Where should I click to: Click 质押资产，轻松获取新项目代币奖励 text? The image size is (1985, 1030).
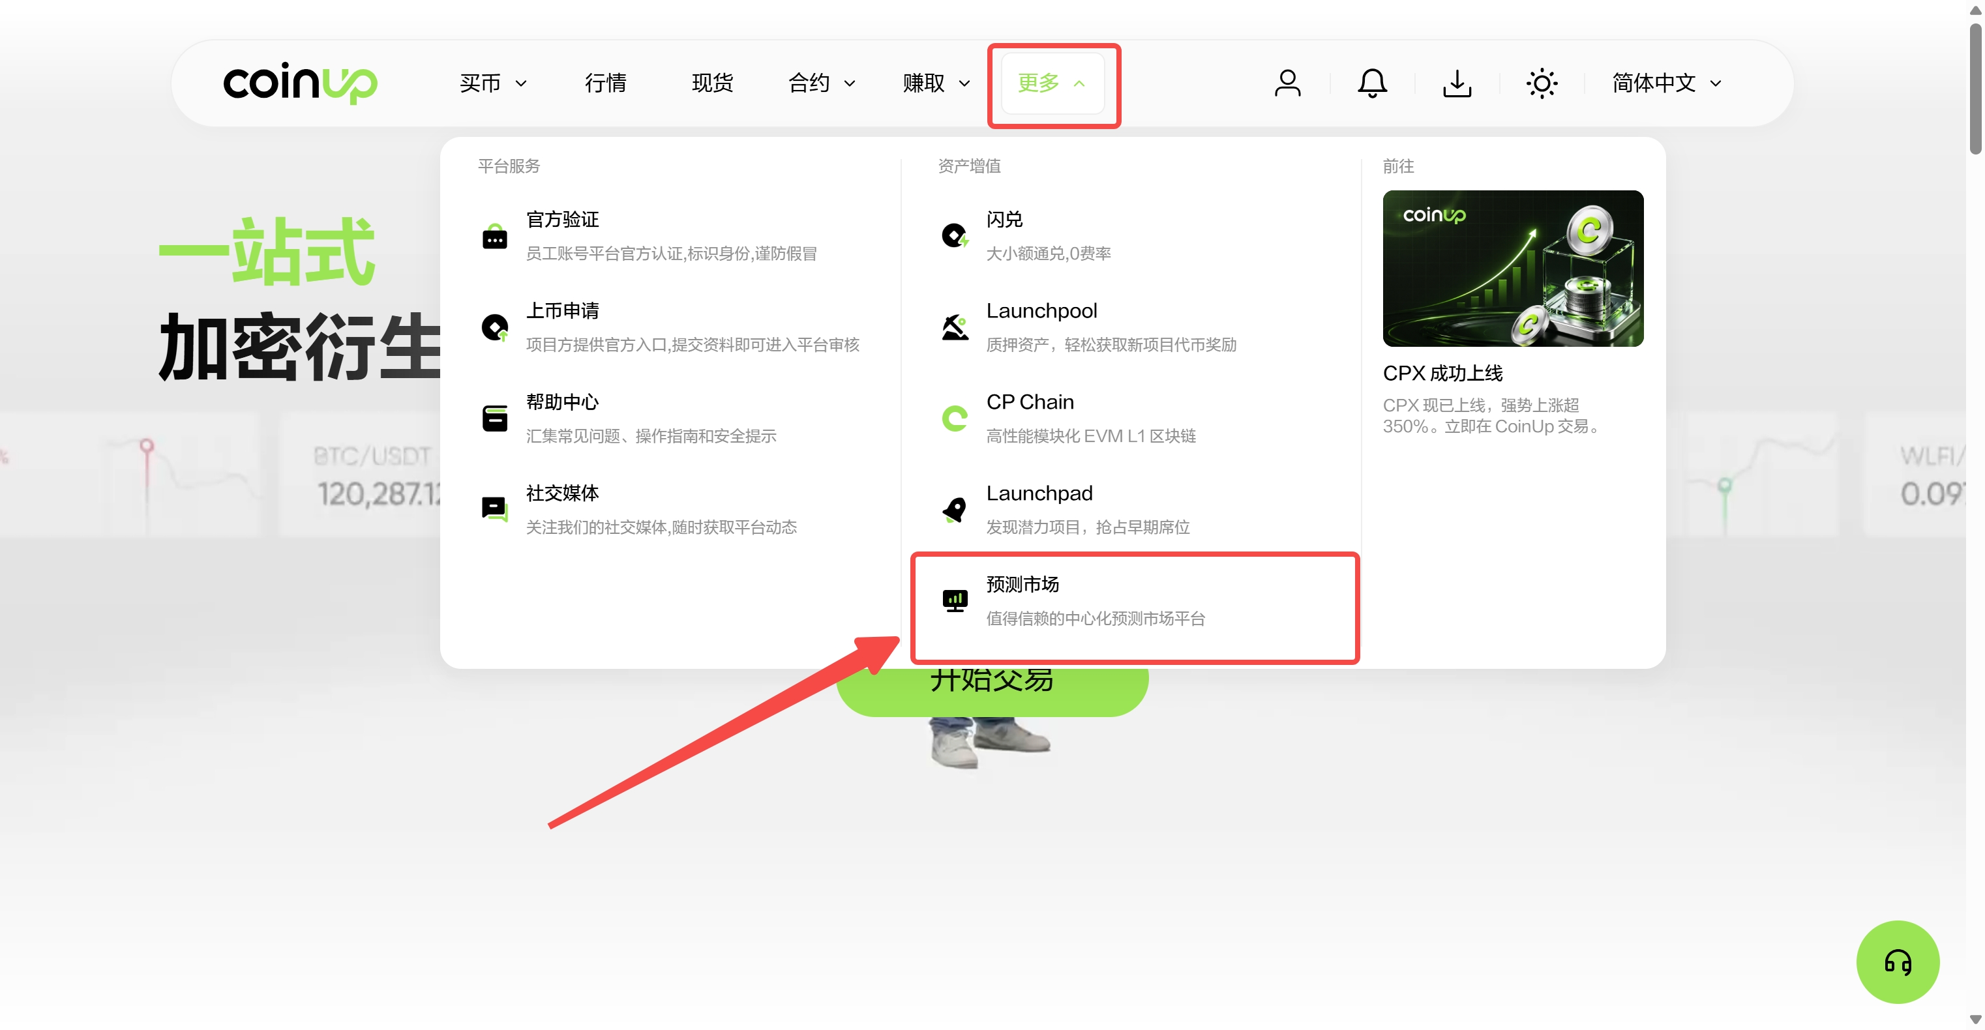[x=1111, y=344]
